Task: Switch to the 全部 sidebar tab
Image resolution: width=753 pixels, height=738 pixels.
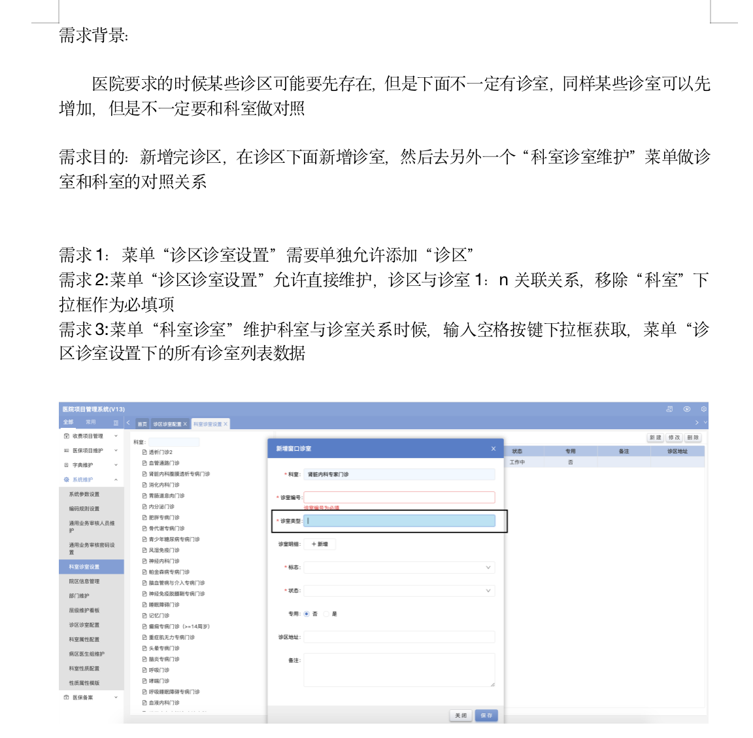Action: pyautogui.click(x=68, y=422)
